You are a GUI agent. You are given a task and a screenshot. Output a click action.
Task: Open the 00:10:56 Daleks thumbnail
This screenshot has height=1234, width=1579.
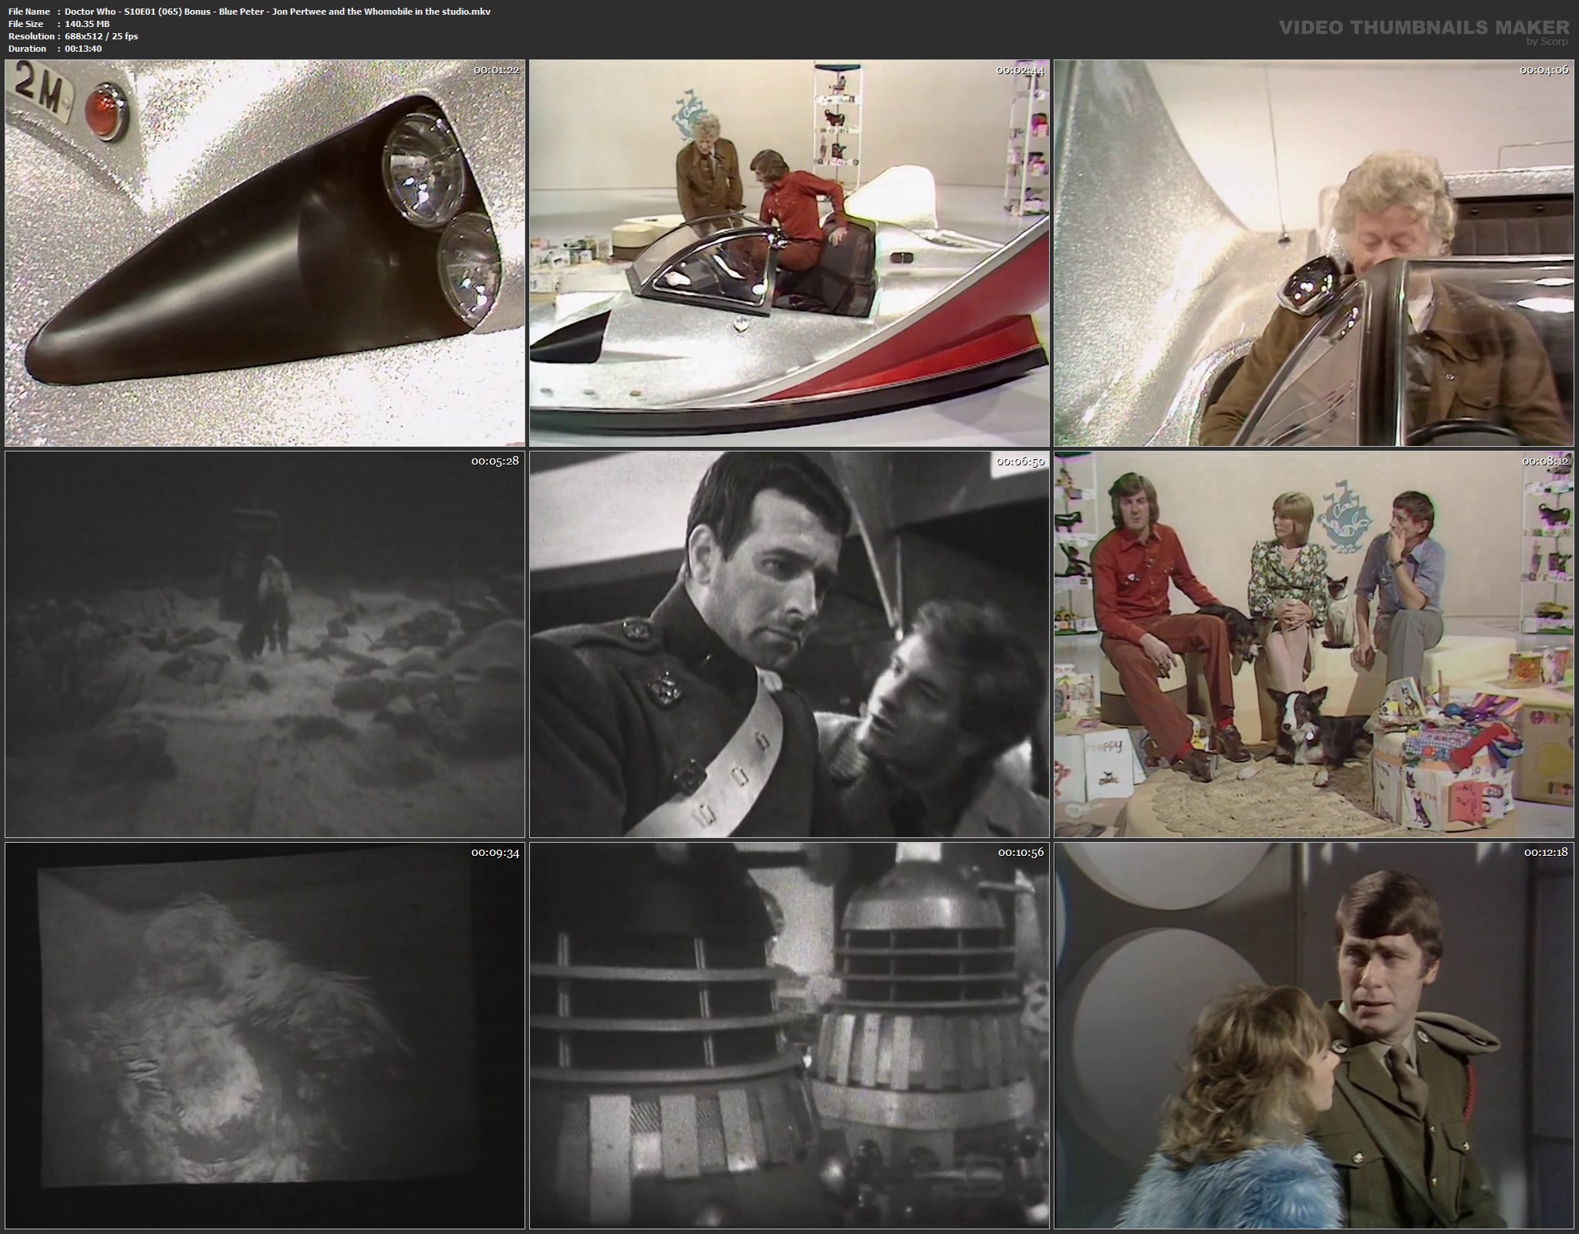pyautogui.click(x=789, y=1036)
